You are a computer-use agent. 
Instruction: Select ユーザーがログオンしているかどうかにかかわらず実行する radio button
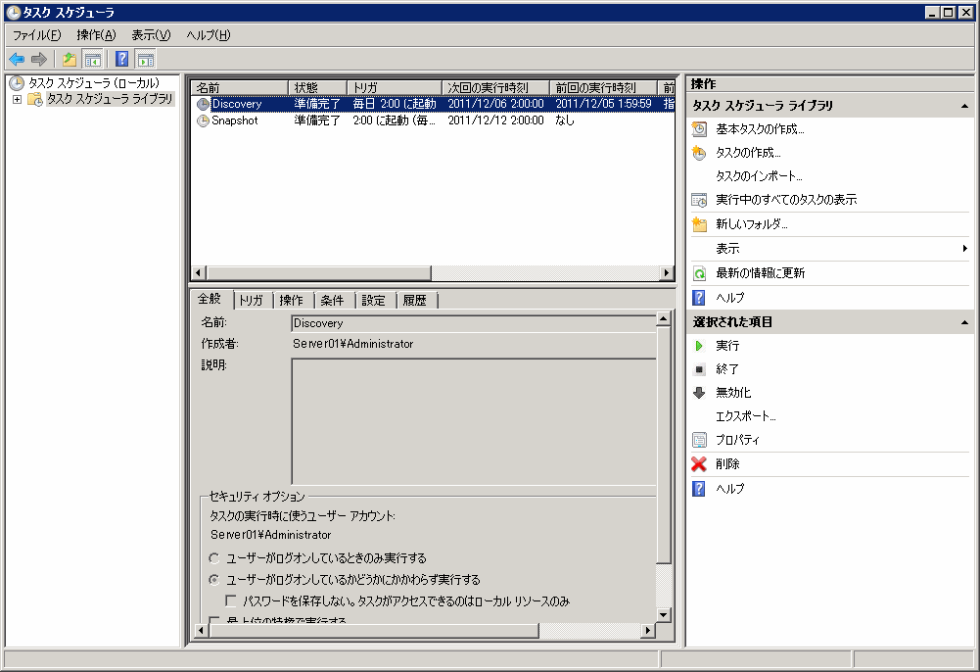pos(214,580)
